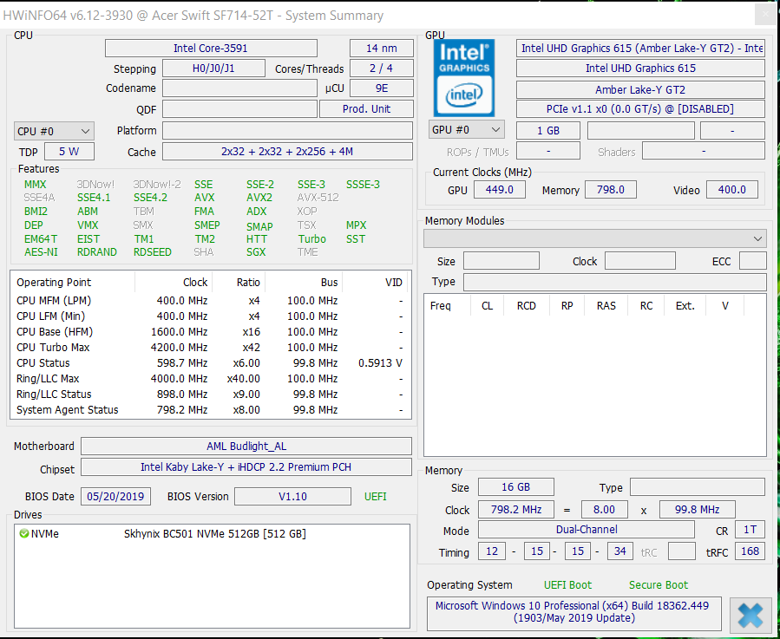
Task: Click the Windows 10 Professional OS text box
Action: pos(574,612)
